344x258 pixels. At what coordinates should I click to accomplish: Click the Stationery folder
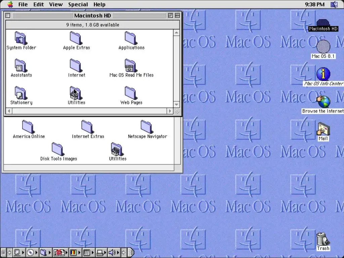[x=20, y=93]
